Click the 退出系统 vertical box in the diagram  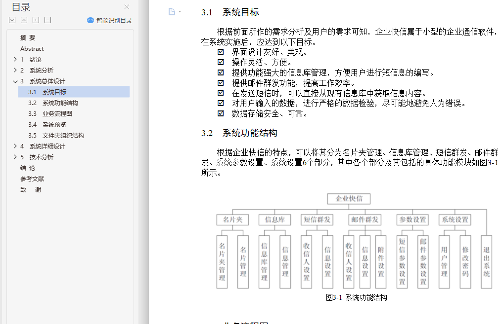tap(487, 262)
